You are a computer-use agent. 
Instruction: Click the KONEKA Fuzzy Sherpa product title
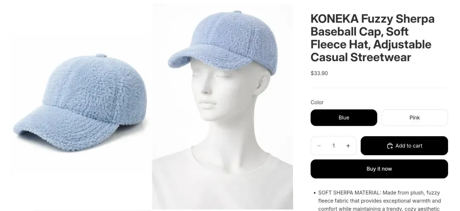pos(372,38)
